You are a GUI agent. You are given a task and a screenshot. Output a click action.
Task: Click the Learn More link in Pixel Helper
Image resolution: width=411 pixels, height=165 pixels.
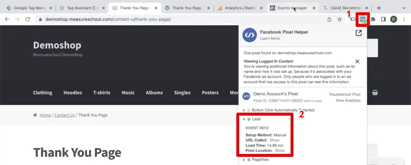point(270,38)
